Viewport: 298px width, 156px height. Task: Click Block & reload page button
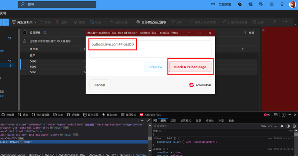coord(190,67)
